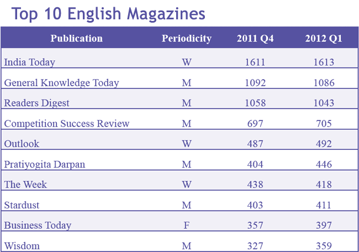Select the '359' cell
This screenshot has width=359, height=252.
[324, 246]
